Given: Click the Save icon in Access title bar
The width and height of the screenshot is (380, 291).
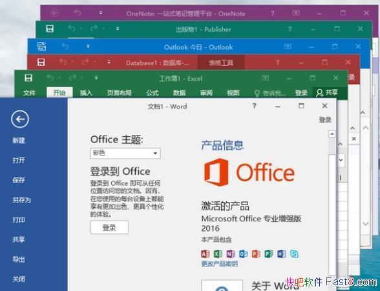Looking at the screenshot, I should 41,62.
